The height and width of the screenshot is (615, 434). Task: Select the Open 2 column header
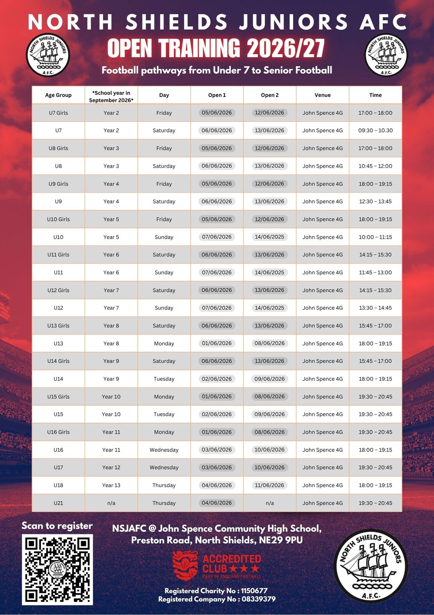coord(270,95)
